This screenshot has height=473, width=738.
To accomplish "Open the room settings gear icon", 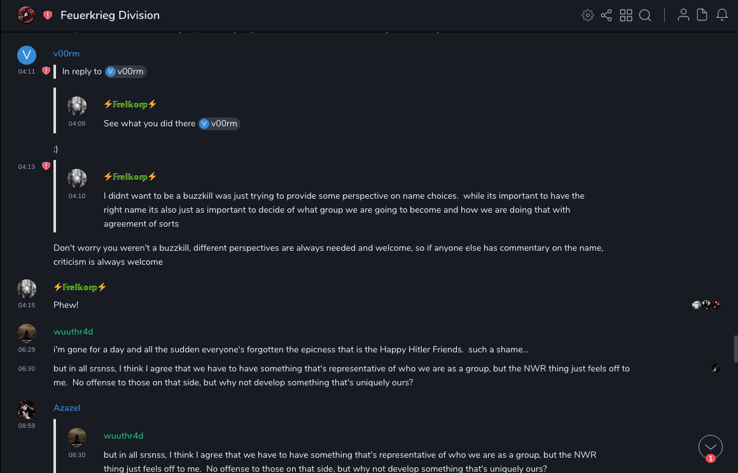I will point(588,15).
